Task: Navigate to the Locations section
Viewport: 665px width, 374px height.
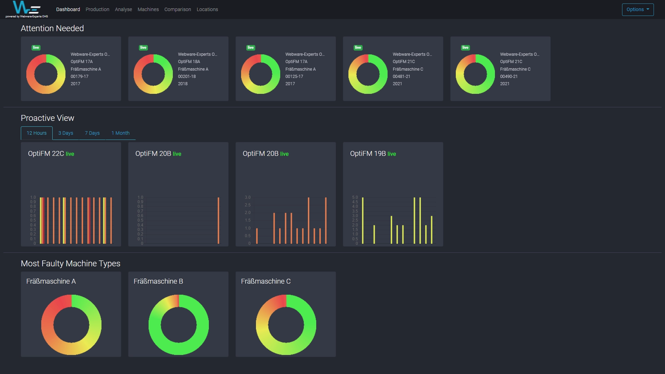Action: 207,9
